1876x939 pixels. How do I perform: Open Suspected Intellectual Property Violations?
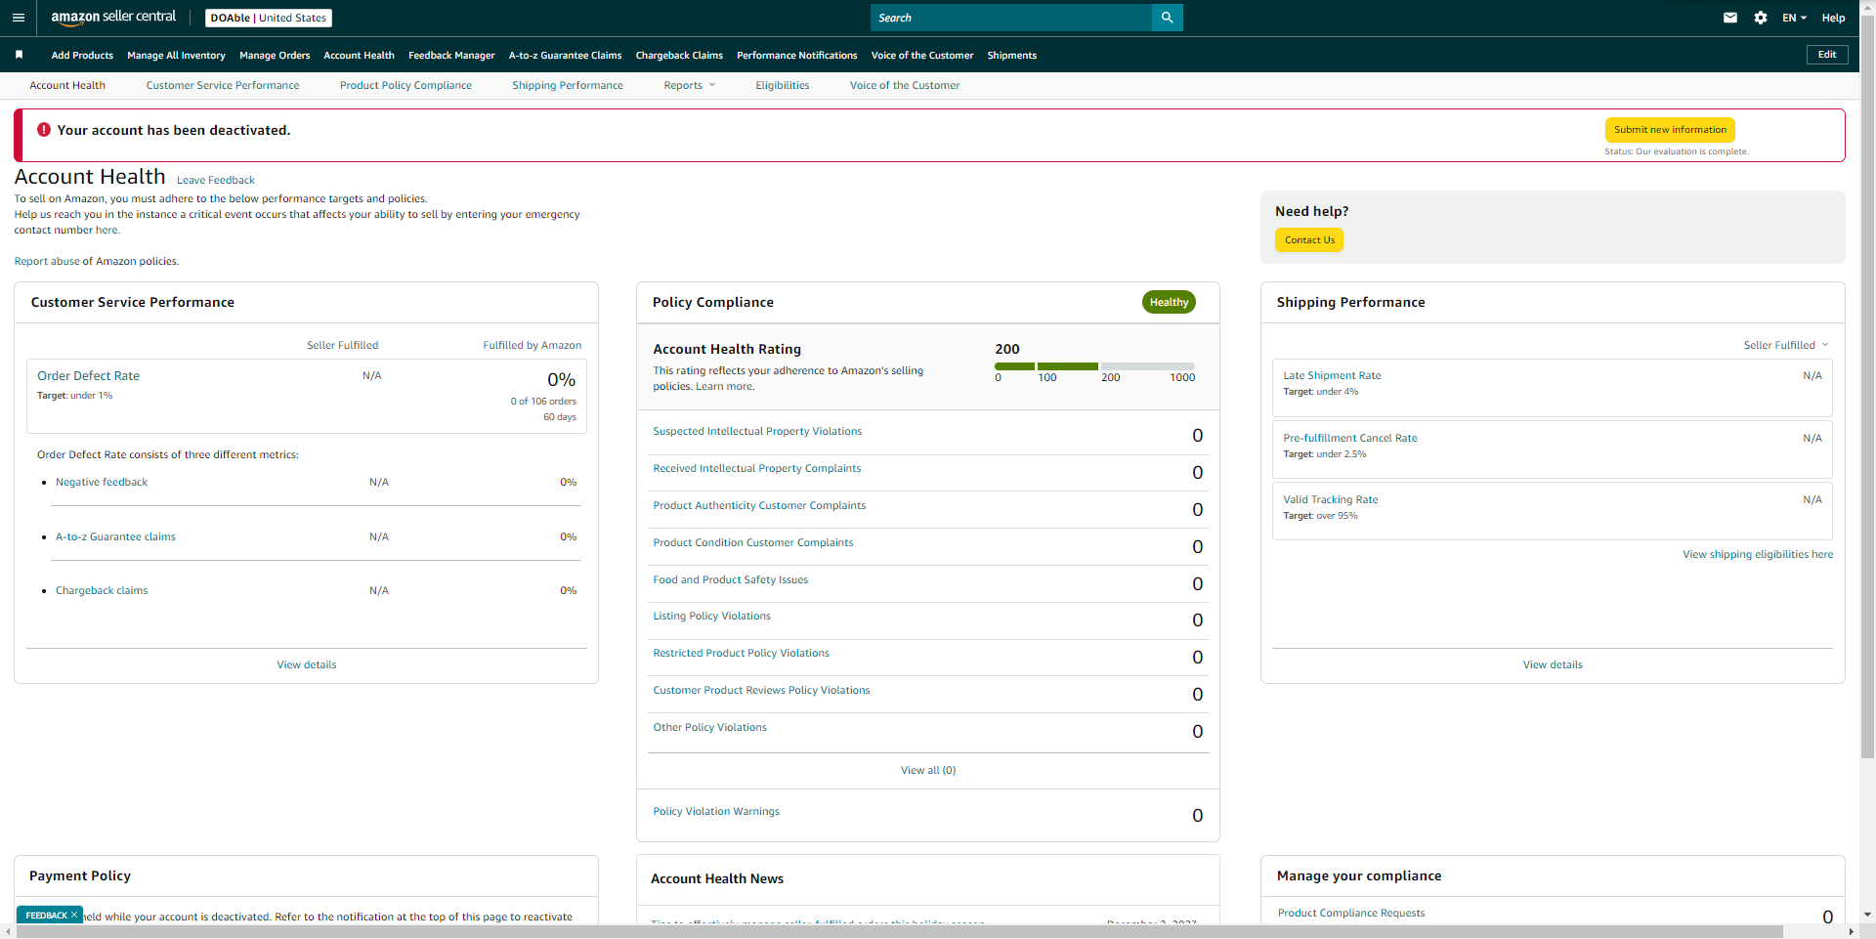pyautogui.click(x=757, y=431)
